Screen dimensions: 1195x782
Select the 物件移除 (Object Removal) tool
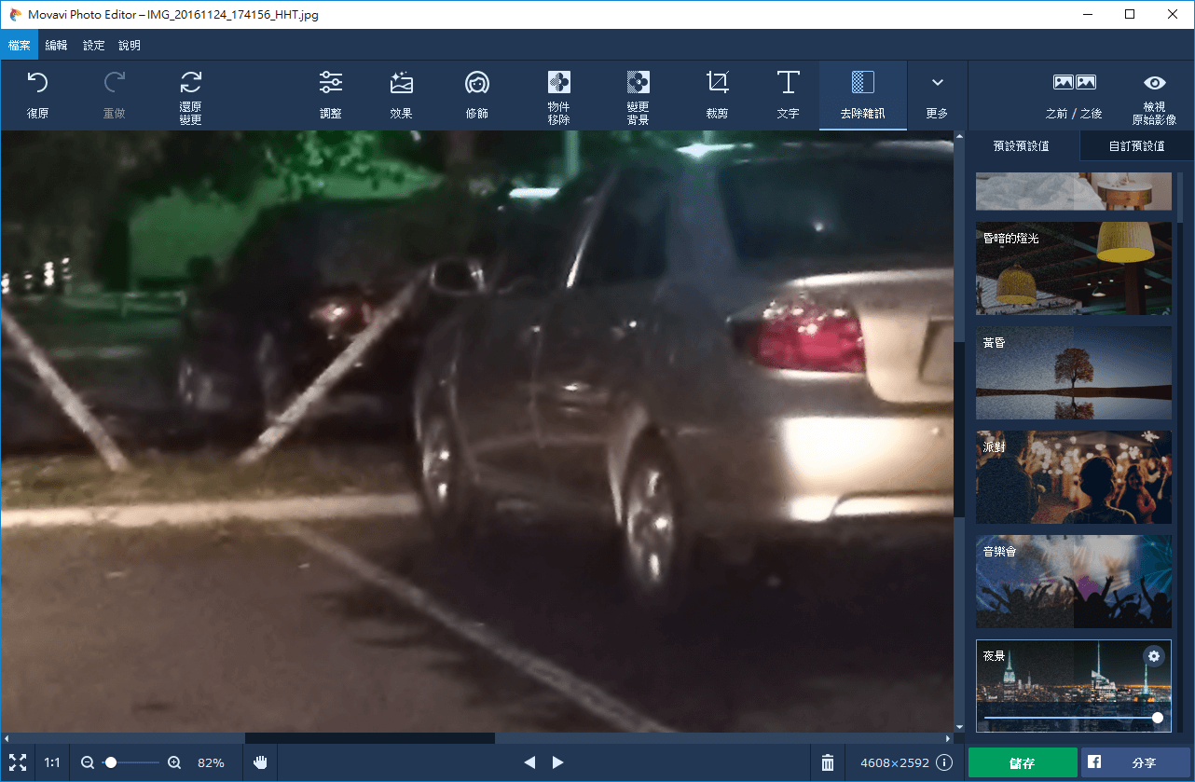point(558,84)
